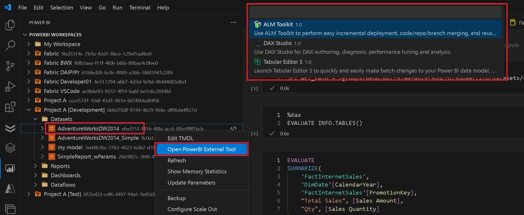This screenshot has width=524, height=215.
Task: Click the EVALUATE INFO.TABLES() code line
Action: tap(325, 123)
